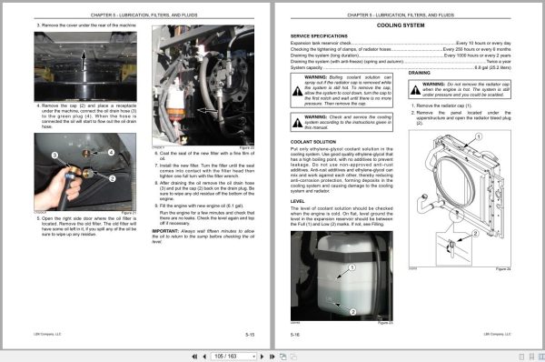The width and height of the screenshot is (545, 362).
Task: Click the COOLANT SOLUTION heading
Action: click(313, 142)
